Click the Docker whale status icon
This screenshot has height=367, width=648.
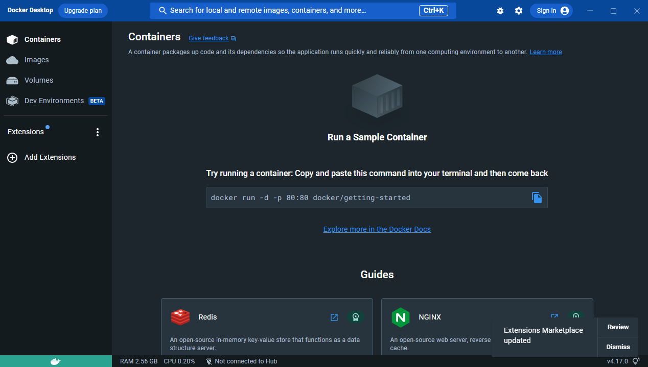click(x=56, y=361)
